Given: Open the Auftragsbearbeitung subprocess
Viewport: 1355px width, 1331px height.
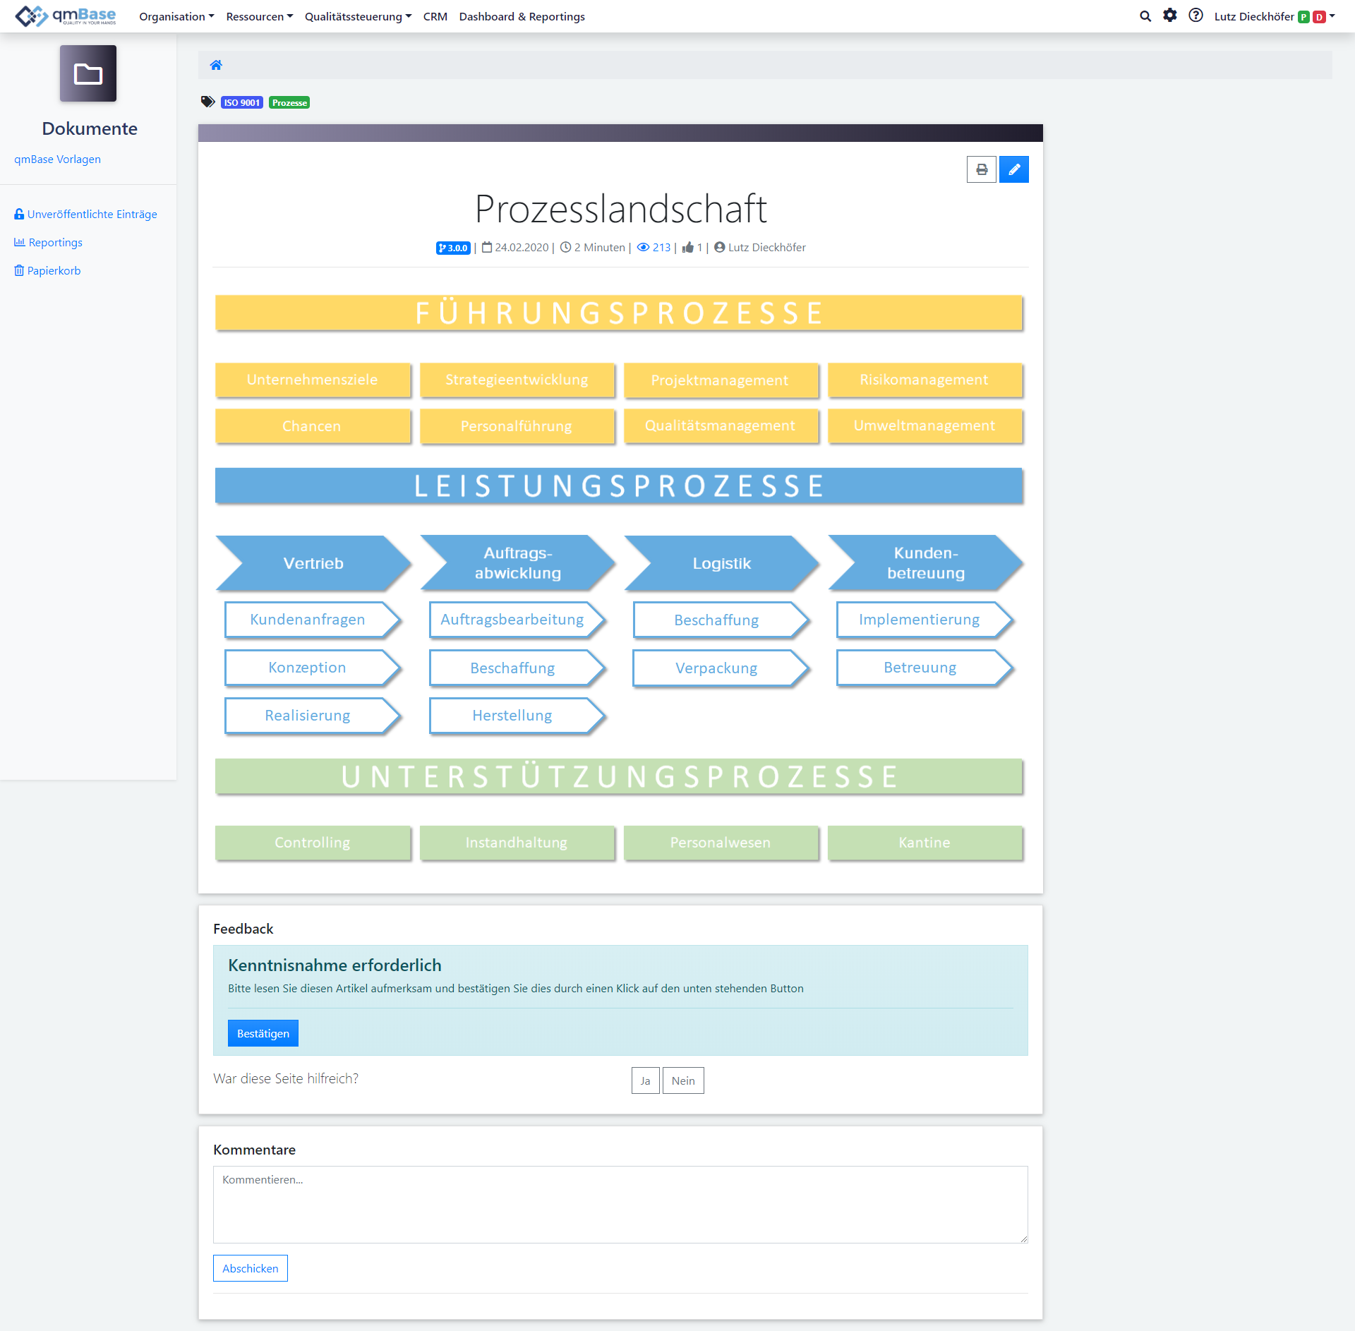Looking at the screenshot, I should [x=517, y=620].
